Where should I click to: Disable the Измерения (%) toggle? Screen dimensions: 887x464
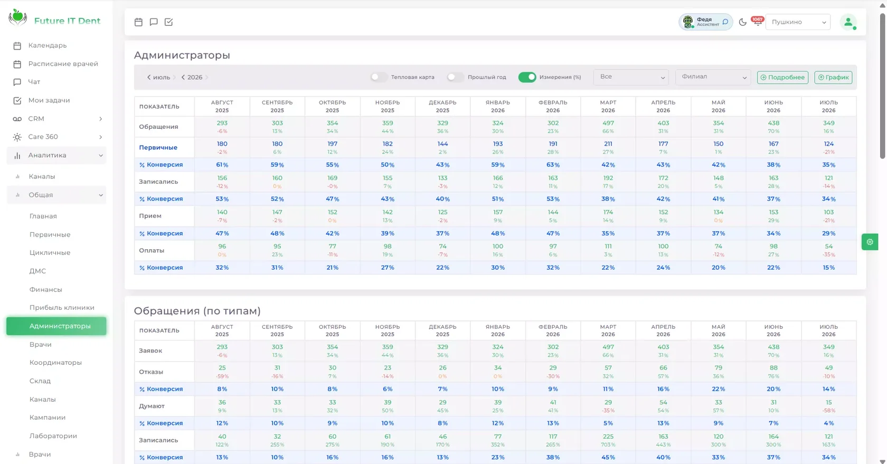(527, 77)
